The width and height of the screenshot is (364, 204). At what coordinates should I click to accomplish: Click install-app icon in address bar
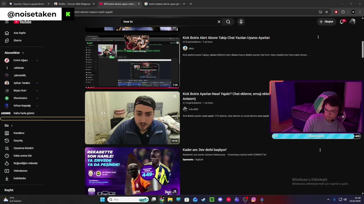pyautogui.click(x=320, y=12)
